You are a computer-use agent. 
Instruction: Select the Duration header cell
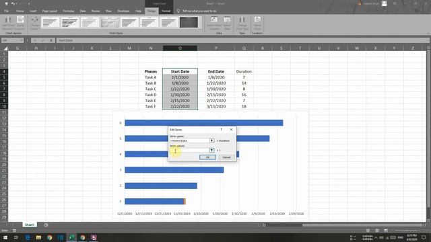(244, 71)
